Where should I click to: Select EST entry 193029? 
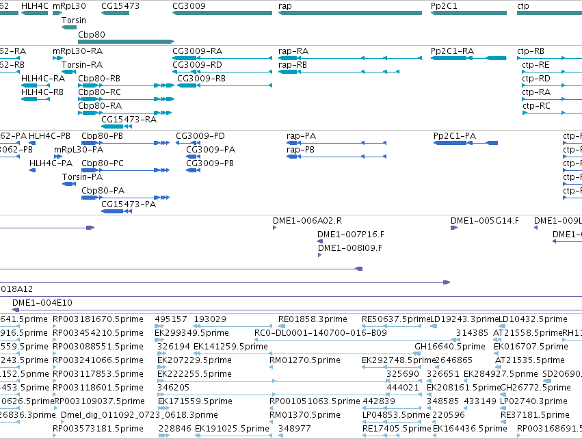pos(210,319)
